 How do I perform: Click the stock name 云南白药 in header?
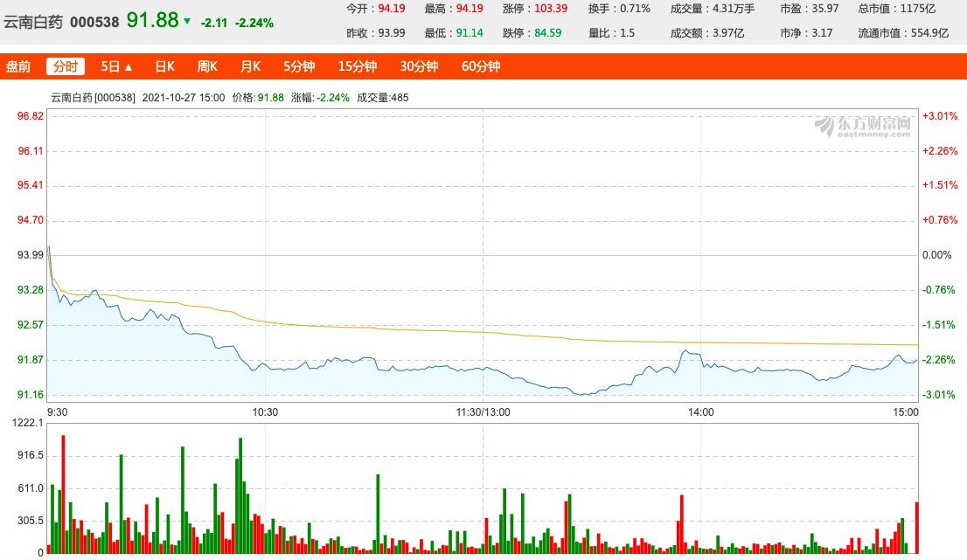[33, 22]
